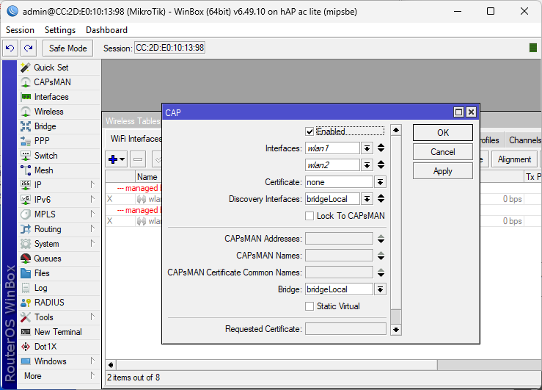Click the Wireless Tables horizontal scrollbar left arrow
Viewport: 542px width, 390px height.
pos(111,365)
